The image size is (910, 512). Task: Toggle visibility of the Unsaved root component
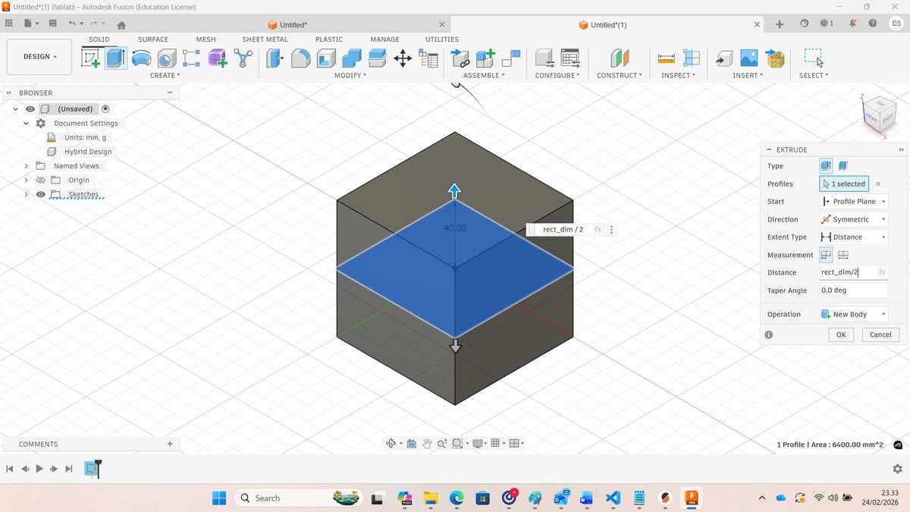point(31,108)
